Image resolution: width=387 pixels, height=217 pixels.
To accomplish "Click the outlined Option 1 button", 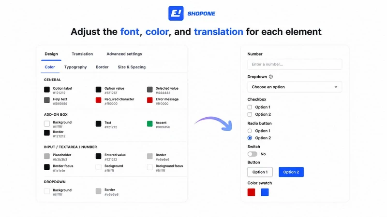I will click(x=260, y=172).
